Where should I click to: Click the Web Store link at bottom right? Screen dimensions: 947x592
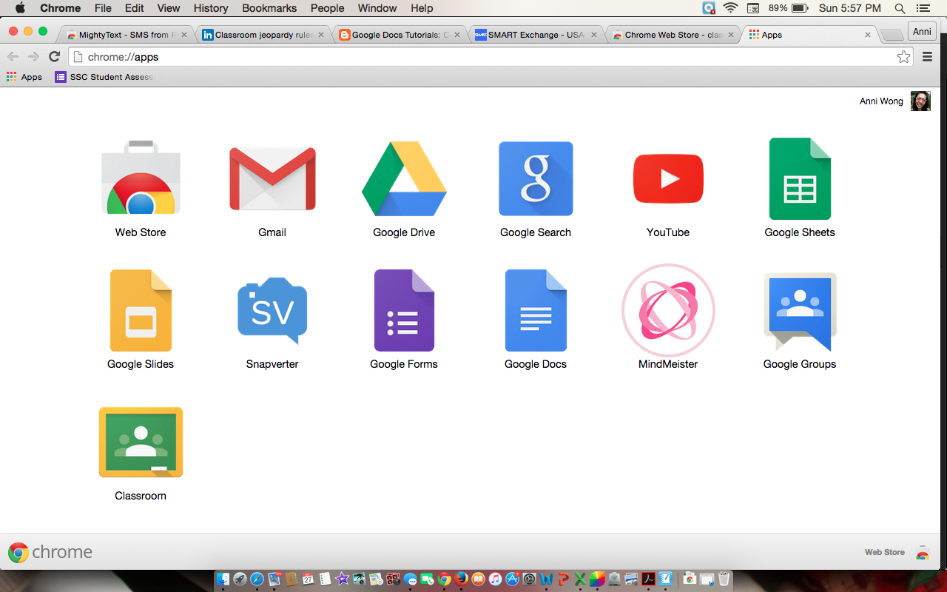click(884, 552)
